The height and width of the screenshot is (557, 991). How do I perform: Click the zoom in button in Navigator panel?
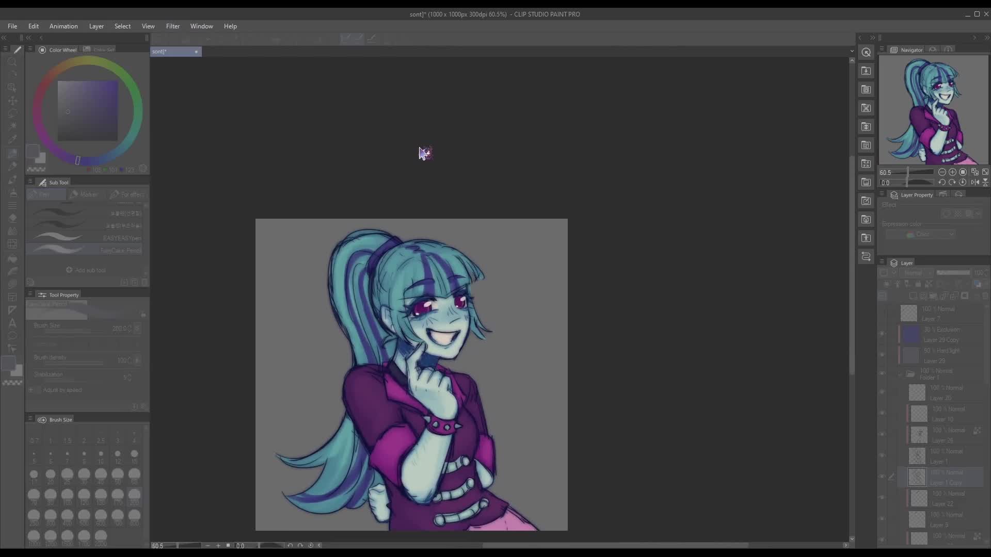[953, 172]
